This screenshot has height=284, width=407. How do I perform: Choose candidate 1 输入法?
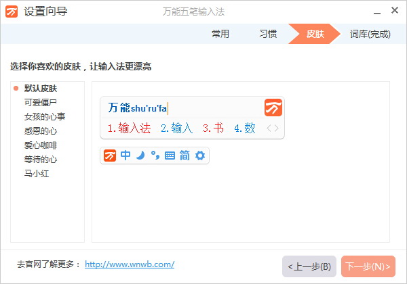tap(129, 128)
